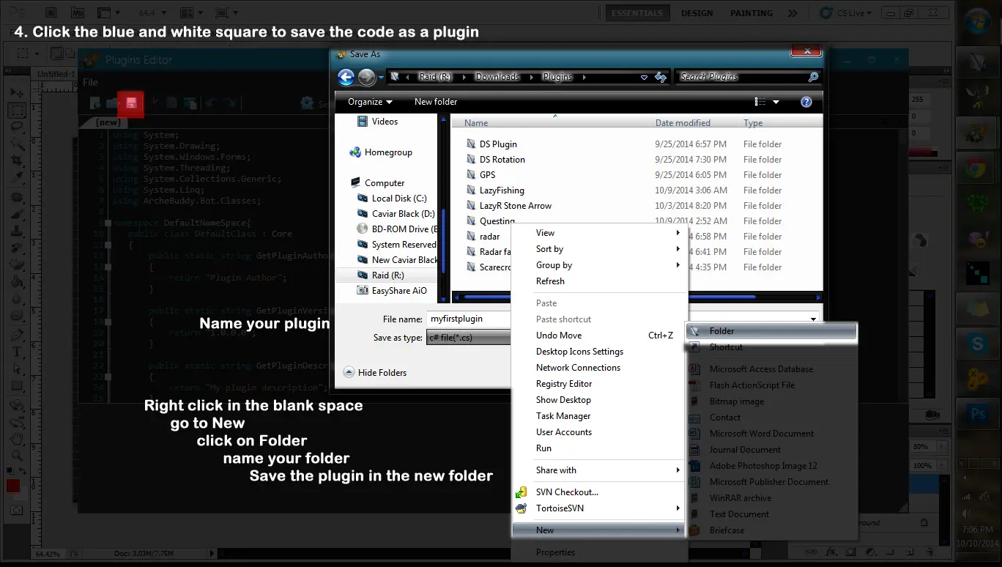Click the File name text field
1002x567 pixels.
(x=469, y=319)
